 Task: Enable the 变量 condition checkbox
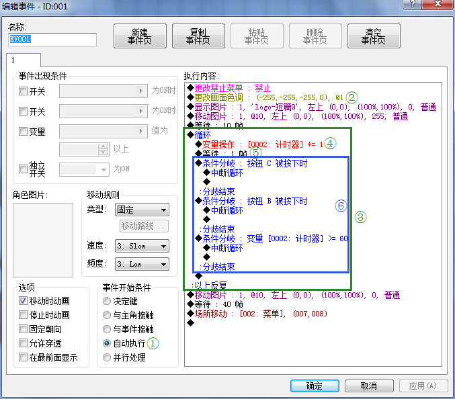[x=24, y=132]
